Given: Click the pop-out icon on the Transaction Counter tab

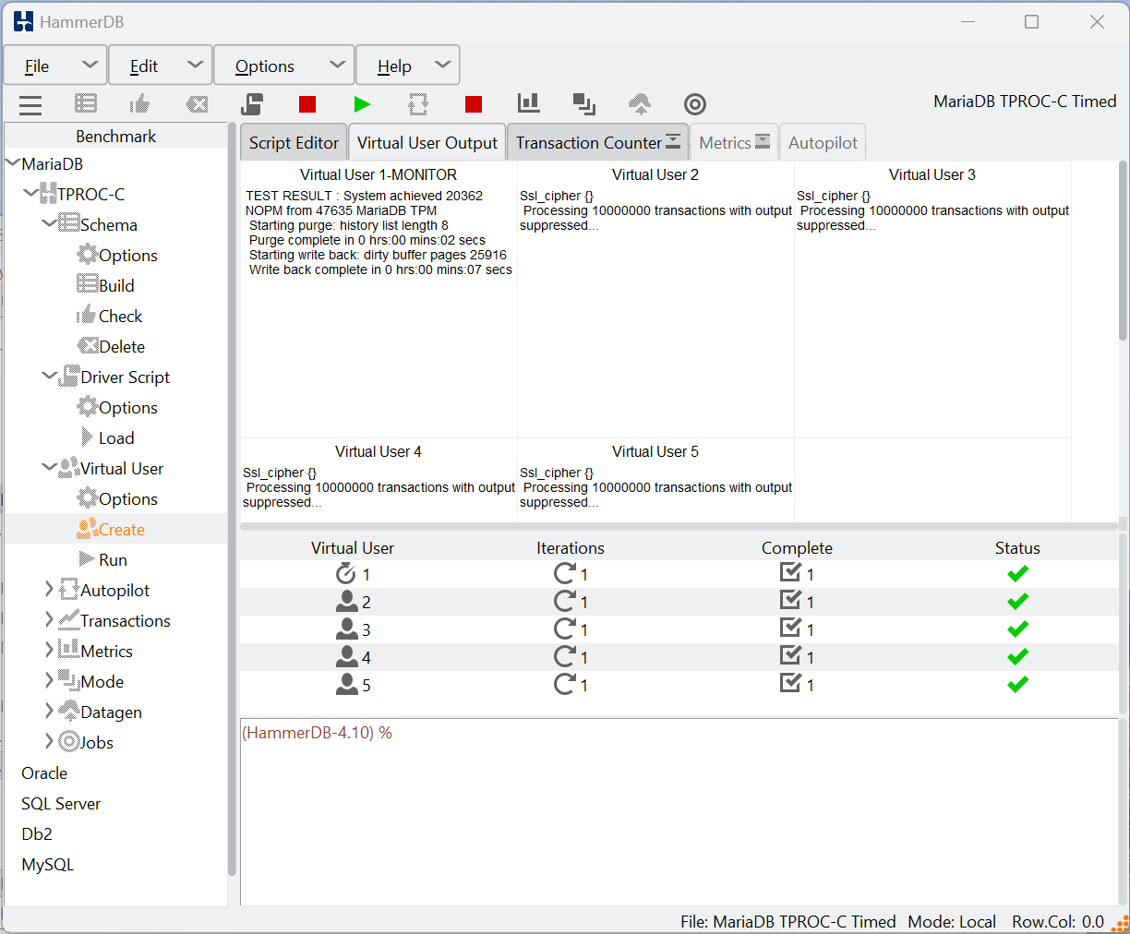Looking at the screenshot, I should tap(673, 141).
